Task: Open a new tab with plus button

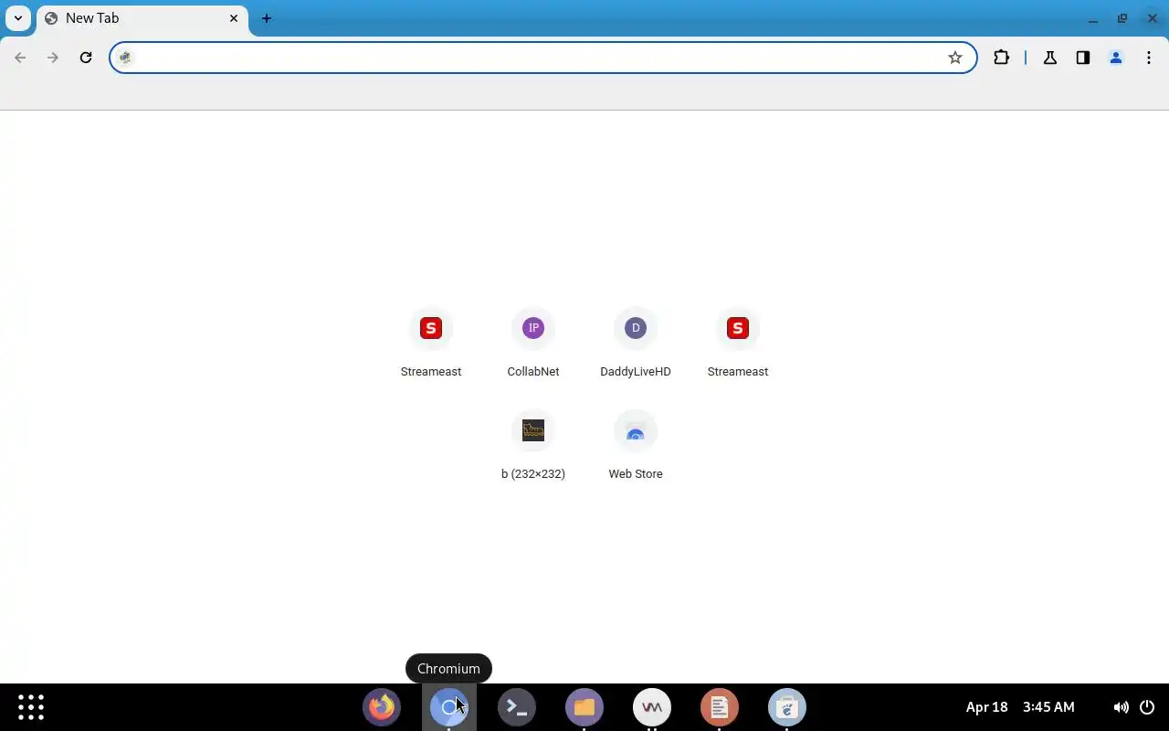Action: pos(267,18)
